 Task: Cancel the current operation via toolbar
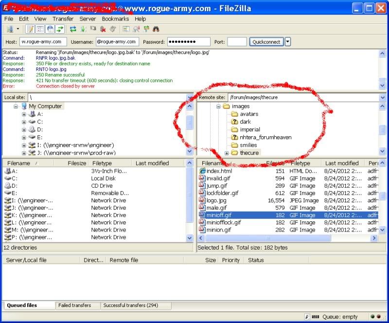pos(93,29)
